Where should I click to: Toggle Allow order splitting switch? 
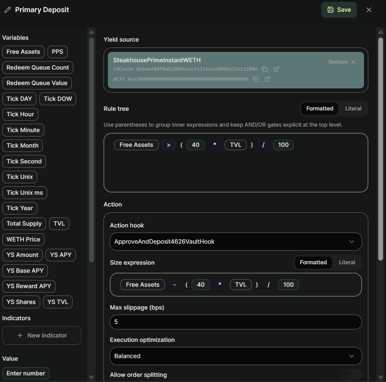[351, 375]
